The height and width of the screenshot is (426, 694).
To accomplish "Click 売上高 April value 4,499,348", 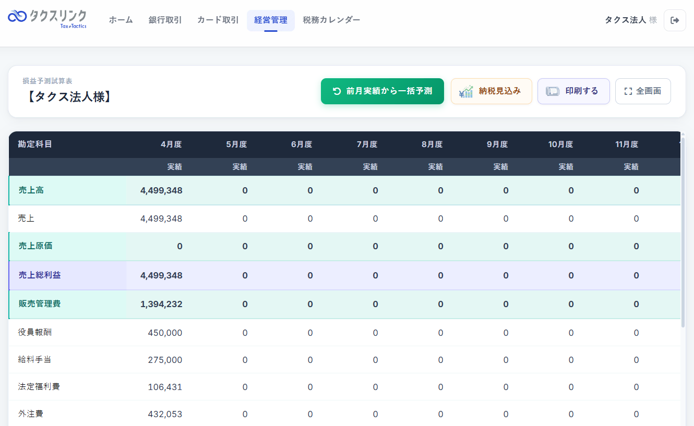I will click(x=161, y=191).
